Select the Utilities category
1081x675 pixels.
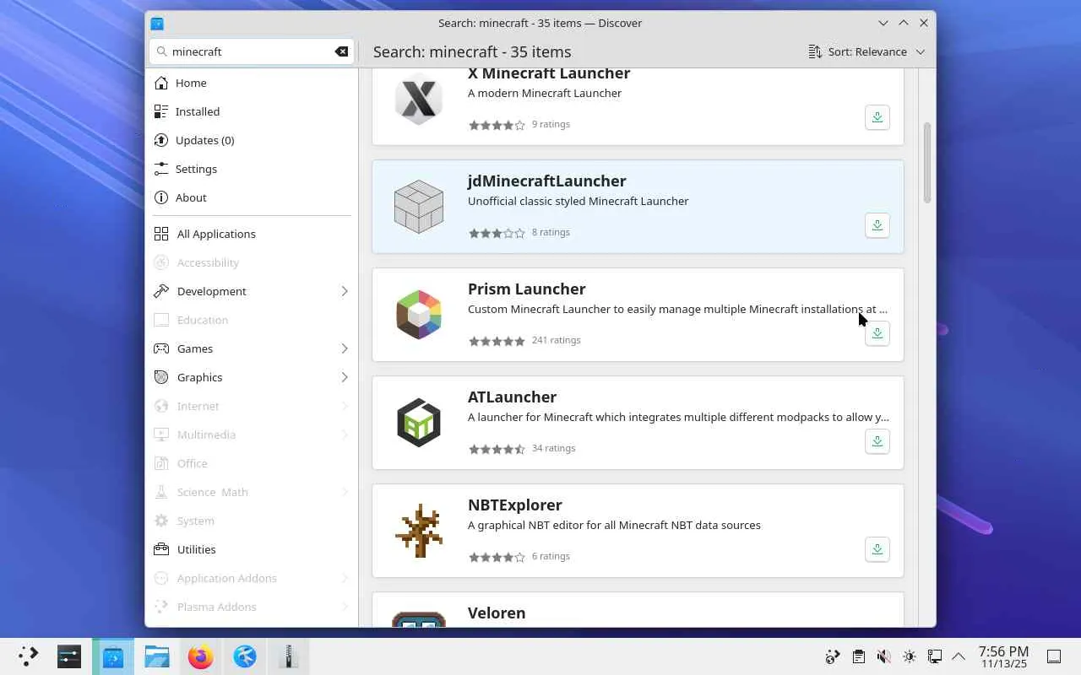click(x=252, y=549)
